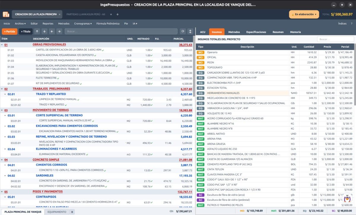Click the MO badge for Operario

[x=201, y=52]
